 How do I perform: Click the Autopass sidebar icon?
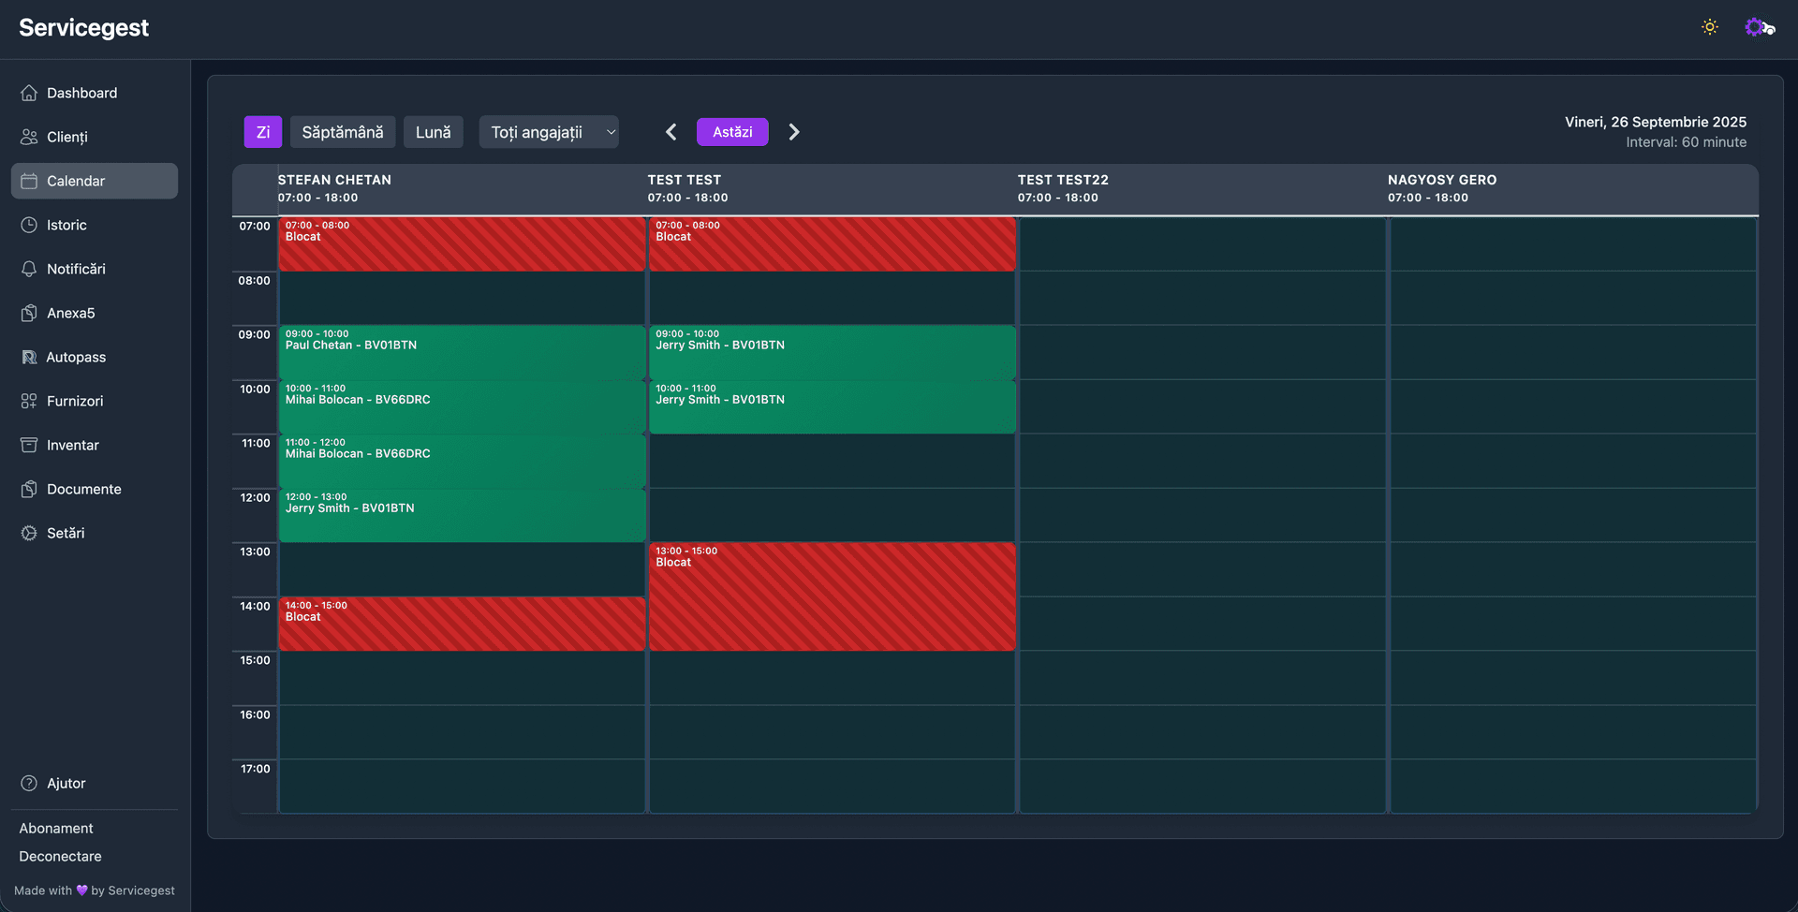29,357
